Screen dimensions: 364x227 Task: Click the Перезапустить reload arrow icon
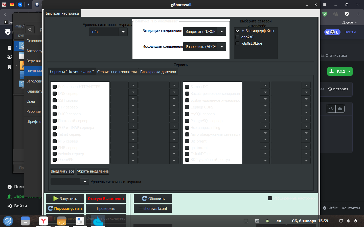coord(50,208)
